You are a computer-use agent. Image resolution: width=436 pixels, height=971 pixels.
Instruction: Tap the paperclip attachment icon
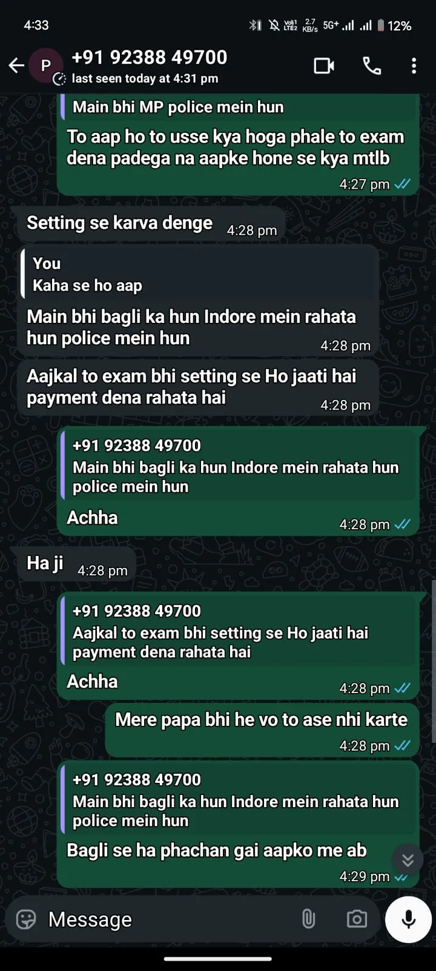click(x=308, y=919)
